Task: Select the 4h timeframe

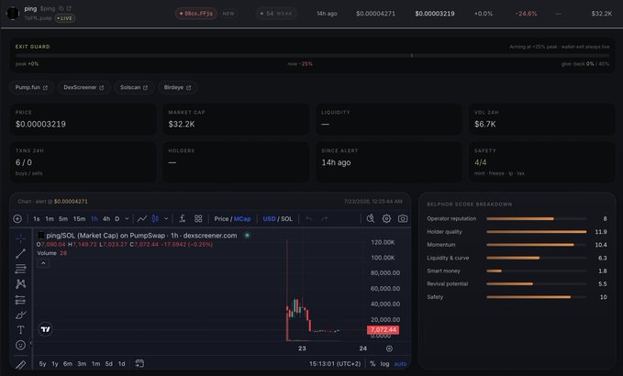Action: click(106, 219)
